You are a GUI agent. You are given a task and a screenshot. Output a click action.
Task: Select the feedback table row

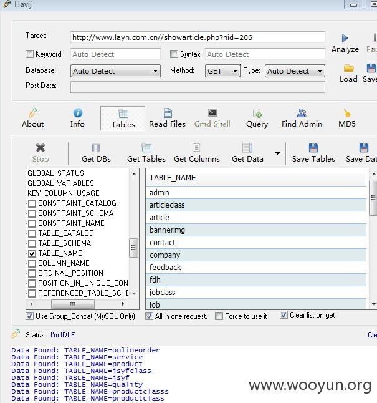pos(256,267)
